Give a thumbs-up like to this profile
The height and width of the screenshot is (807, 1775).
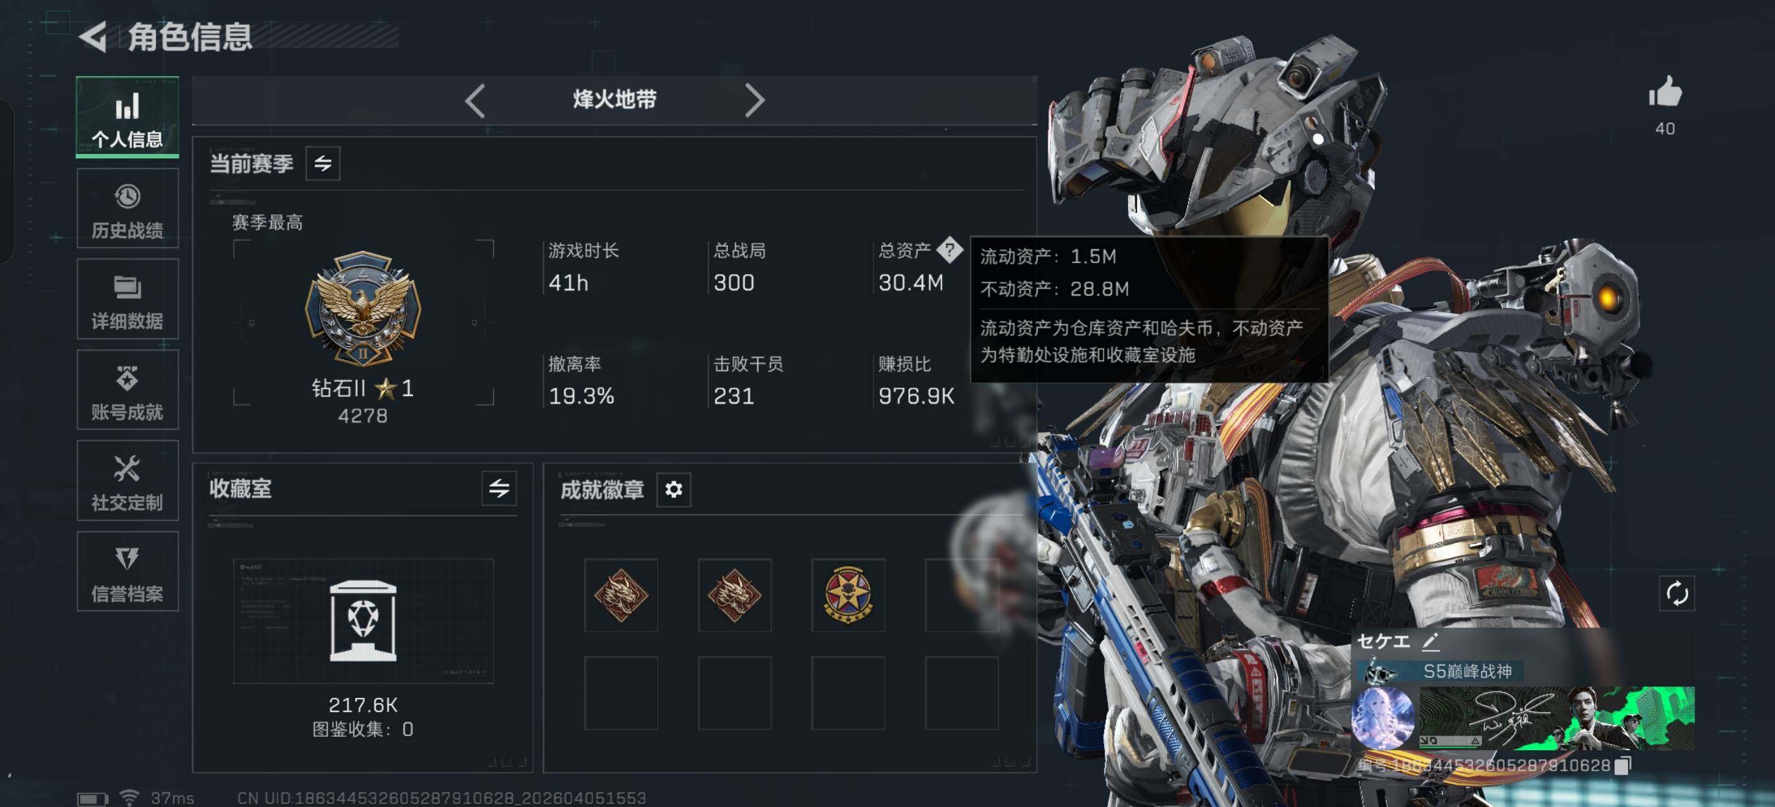pos(1665,92)
